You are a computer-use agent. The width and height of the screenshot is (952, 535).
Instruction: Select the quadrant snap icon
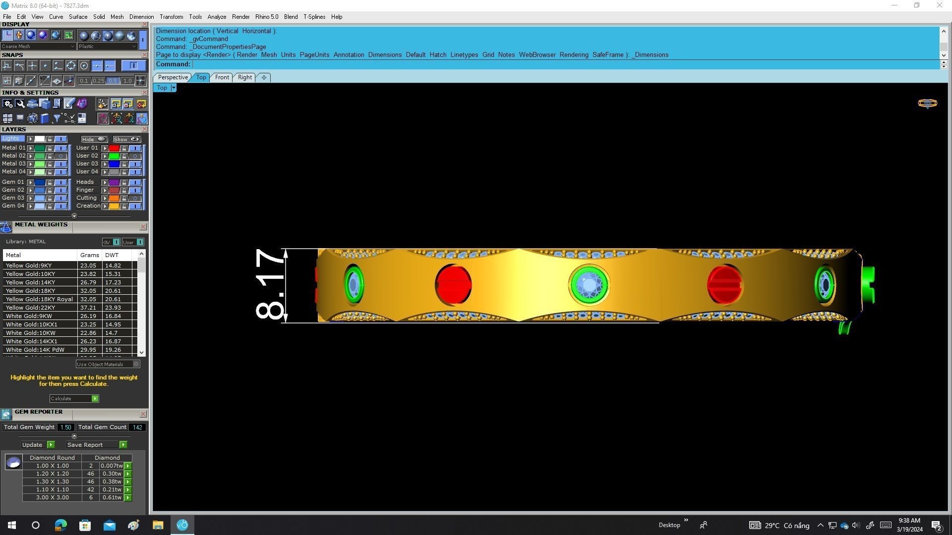click(71, 66)
